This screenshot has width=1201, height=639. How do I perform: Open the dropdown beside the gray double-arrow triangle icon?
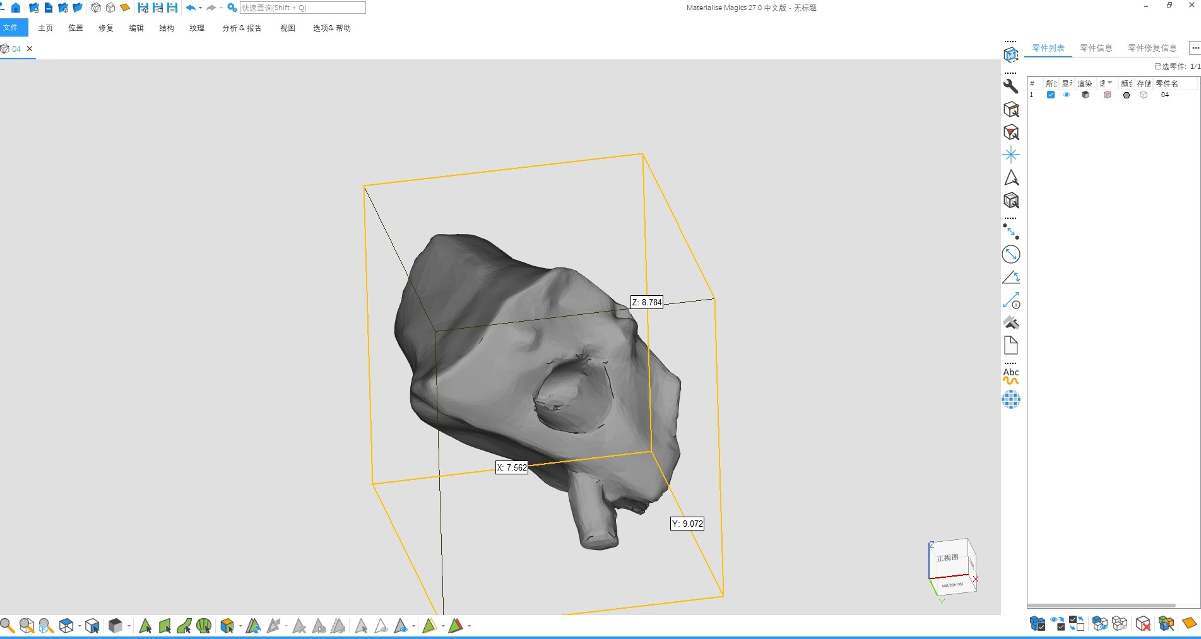[x=286, y=626]
